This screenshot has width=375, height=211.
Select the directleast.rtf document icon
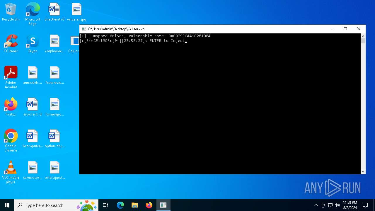click(54, 12)
